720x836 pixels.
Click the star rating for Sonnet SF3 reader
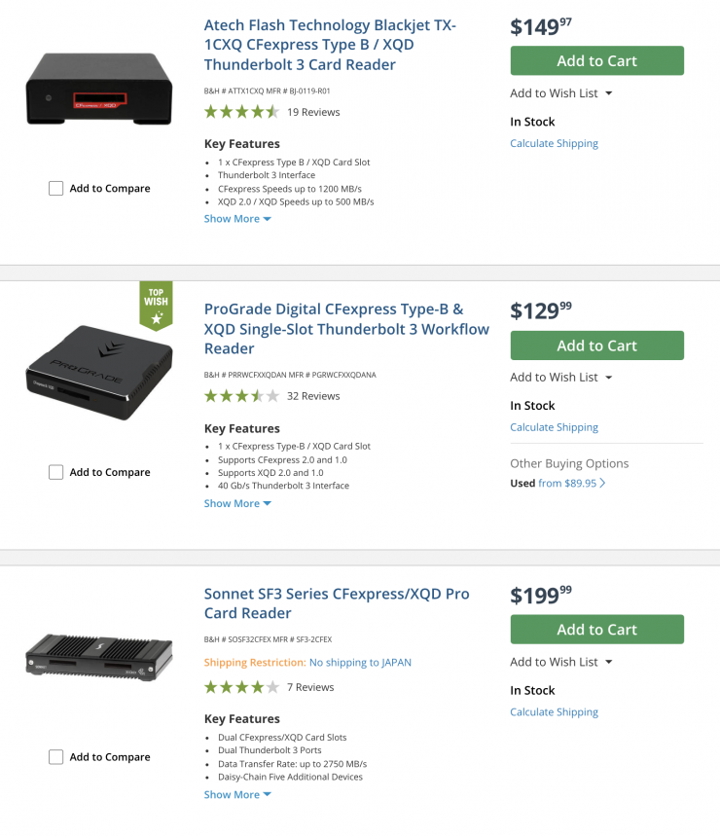coord(241,687)
